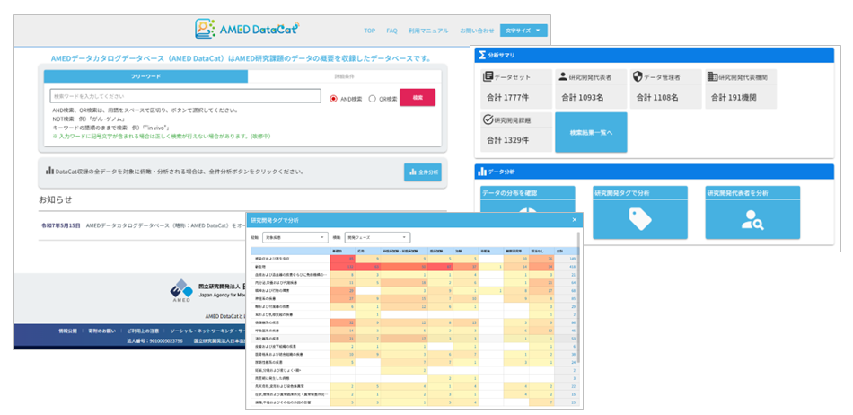The height and width of the screenshot is (415, 853).
Task: Click the AMED DataCat logo icon
Action: pyautogui.click(x=205, y=29)
